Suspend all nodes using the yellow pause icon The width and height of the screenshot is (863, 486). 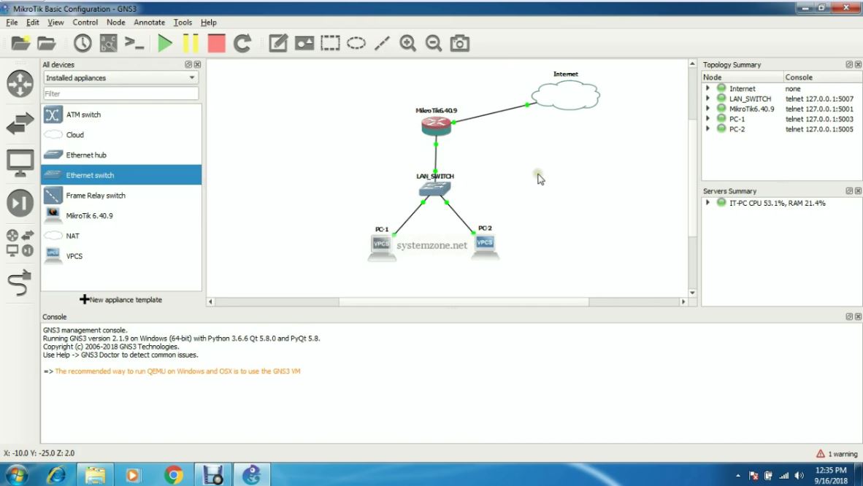click(x=191, y=43)
